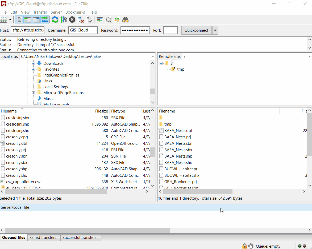The width and height of the screenshot is (312, 249).
Task: Open the Edit menu
Action: pyautogui.click(x=14, y=12)
